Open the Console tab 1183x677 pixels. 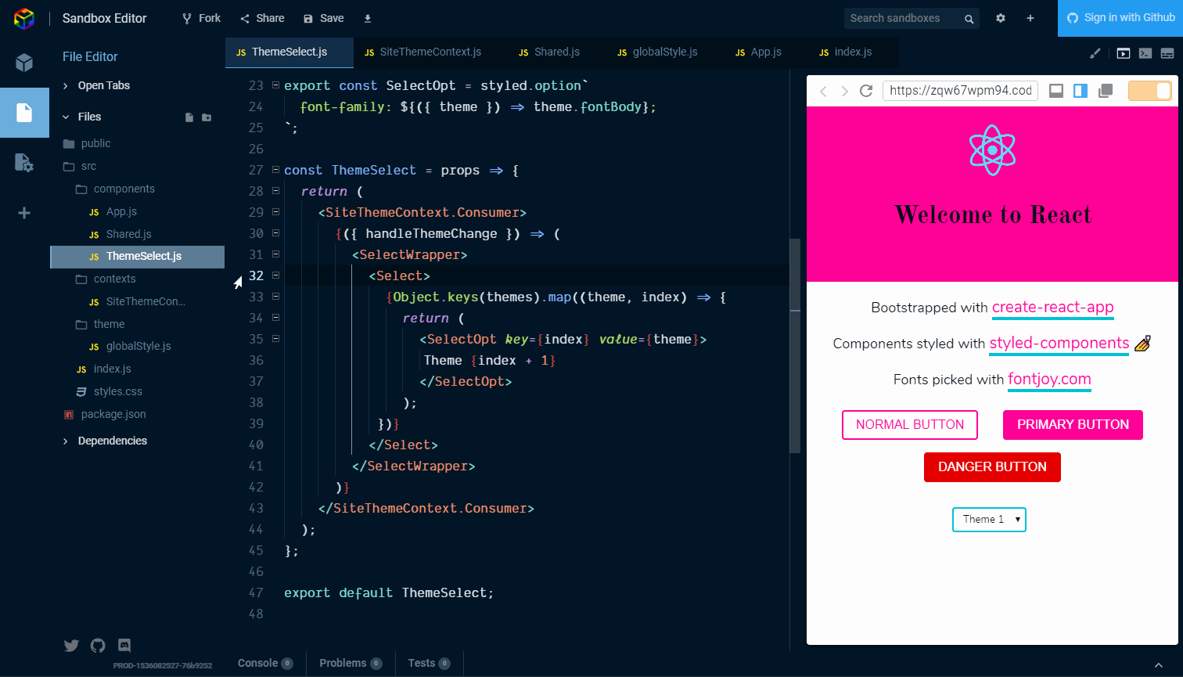coord(258,663)
